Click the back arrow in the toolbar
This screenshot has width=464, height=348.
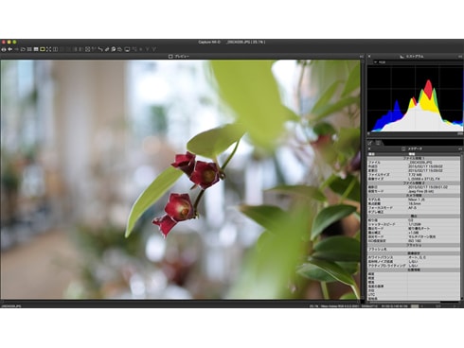point(9,49)
